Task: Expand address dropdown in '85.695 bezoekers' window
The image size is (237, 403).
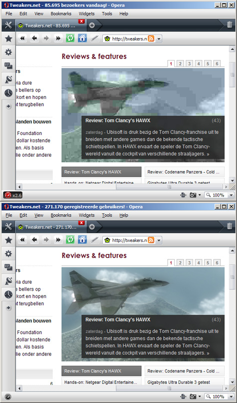Action: [x=159, y=39]
